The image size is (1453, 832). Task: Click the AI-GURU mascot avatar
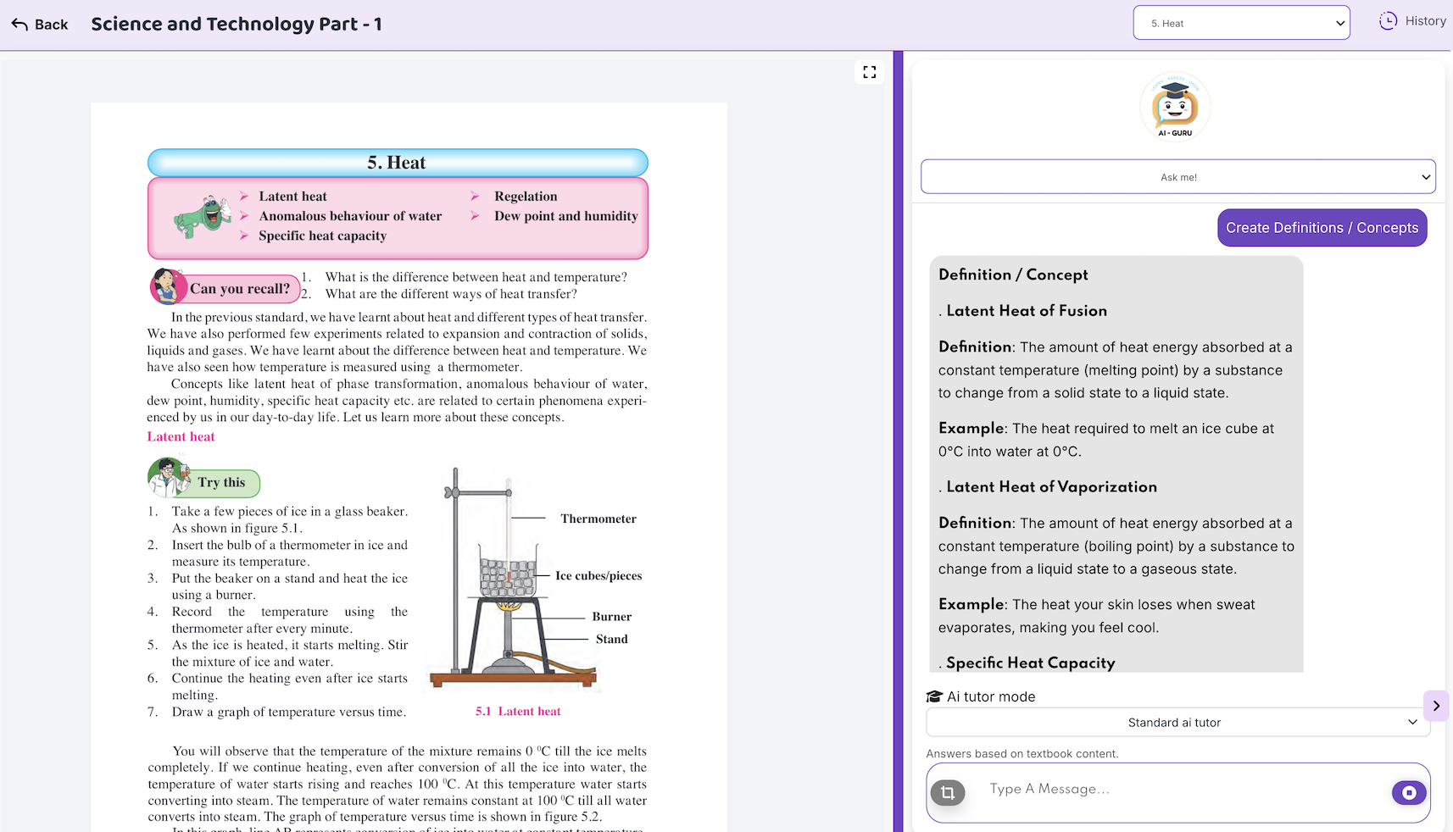(x=1175, y=106)
